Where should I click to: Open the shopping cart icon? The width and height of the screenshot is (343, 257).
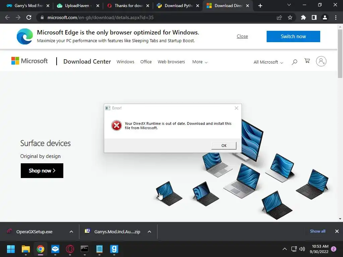(307, 61)
